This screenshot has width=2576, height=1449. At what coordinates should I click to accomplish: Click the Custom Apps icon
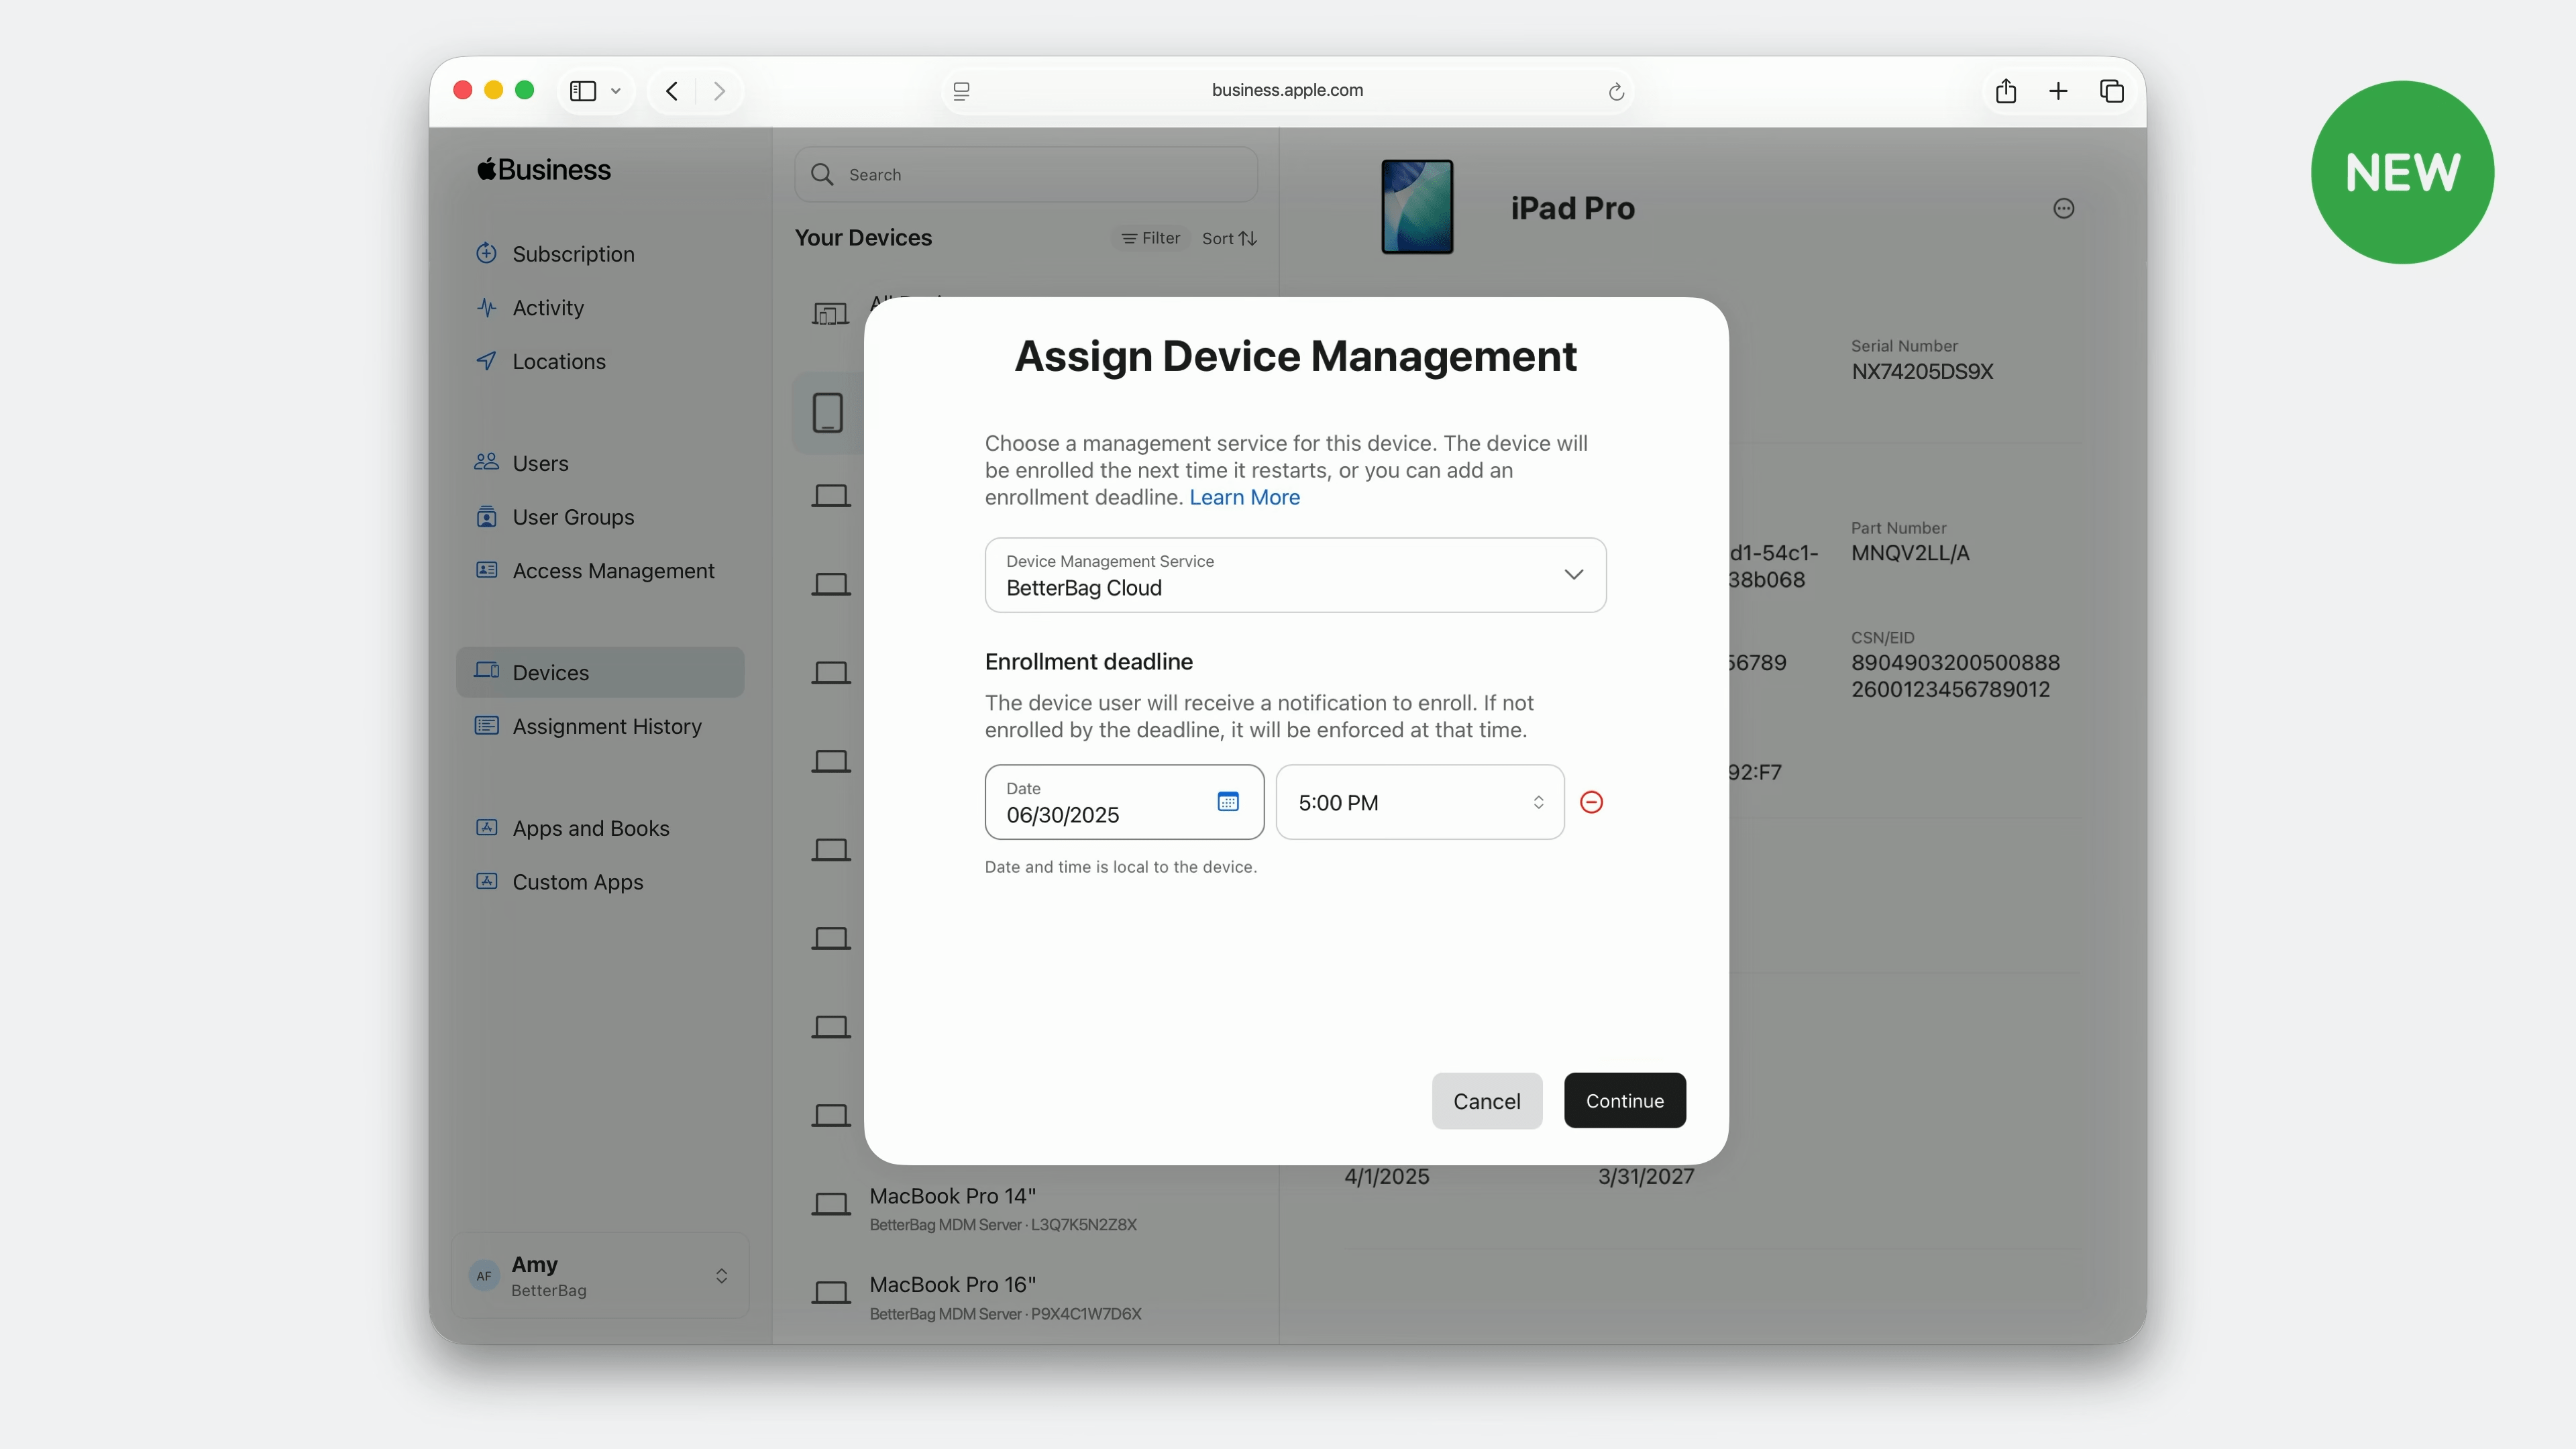(486, 882)
